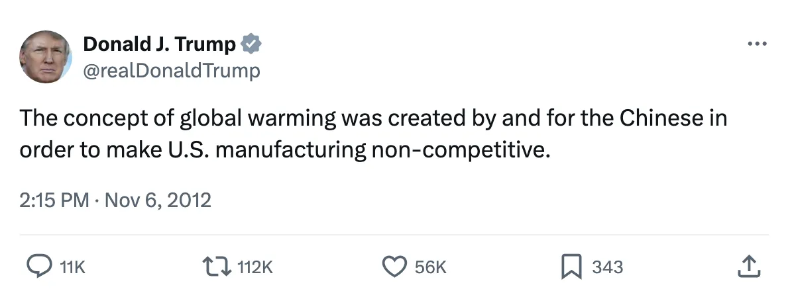Click the 2:15 PM timestamp

(x=54, y=200)
